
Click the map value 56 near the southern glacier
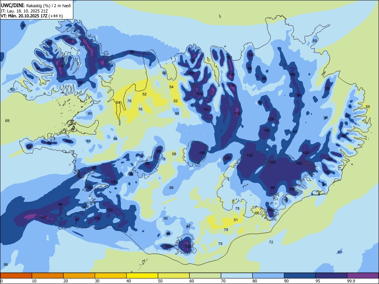point(257,213)
